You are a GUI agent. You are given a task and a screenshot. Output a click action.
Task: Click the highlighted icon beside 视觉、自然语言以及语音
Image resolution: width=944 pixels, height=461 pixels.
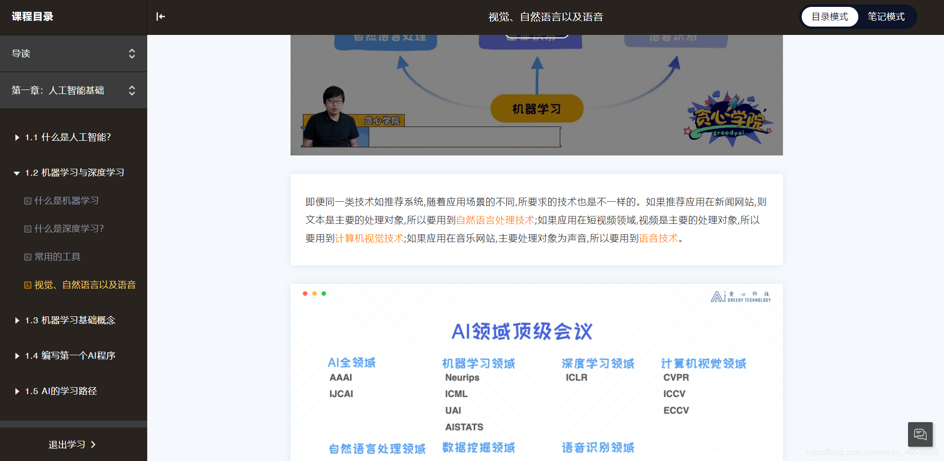27,285
